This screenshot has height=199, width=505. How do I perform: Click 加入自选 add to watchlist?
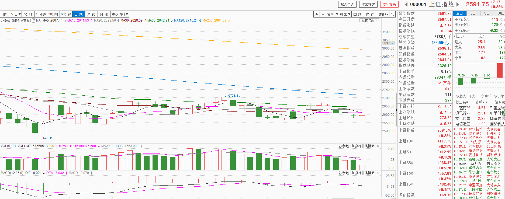347,4
